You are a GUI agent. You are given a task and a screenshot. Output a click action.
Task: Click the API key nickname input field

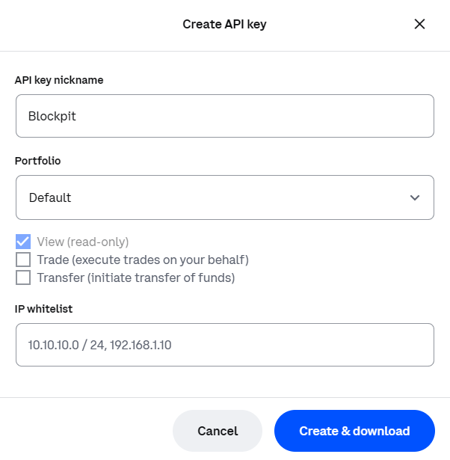[x=225, y=116]
